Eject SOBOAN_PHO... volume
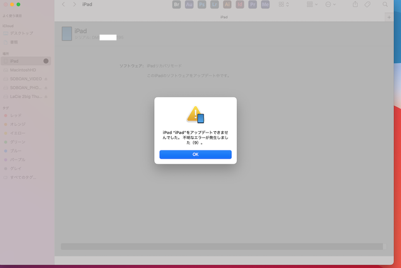Image resolution: width=401 pixels, height=268 pixels. [x=46, y=88]
